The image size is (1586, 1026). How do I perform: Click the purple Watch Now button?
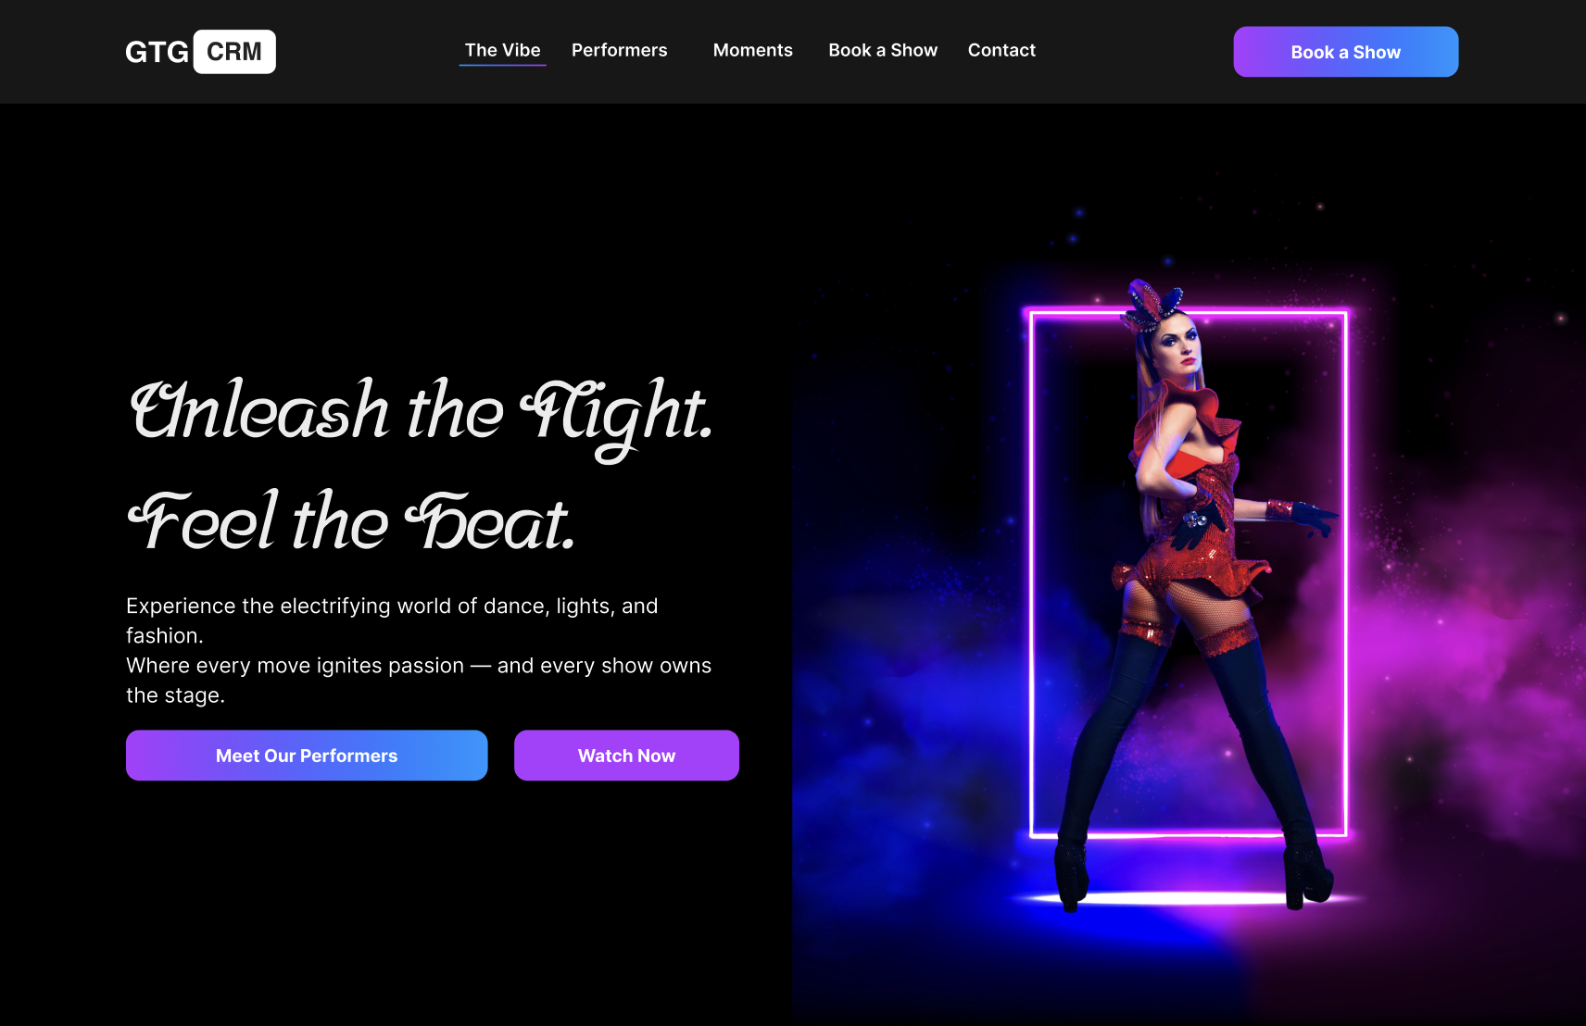(626, 756)
